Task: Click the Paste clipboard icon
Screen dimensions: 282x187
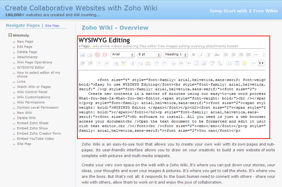Action: [x=148, y=63]
